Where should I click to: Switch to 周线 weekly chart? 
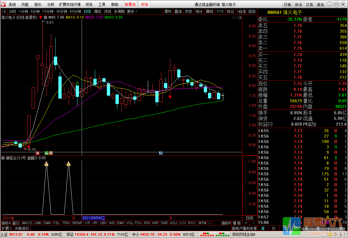(98, 11)
